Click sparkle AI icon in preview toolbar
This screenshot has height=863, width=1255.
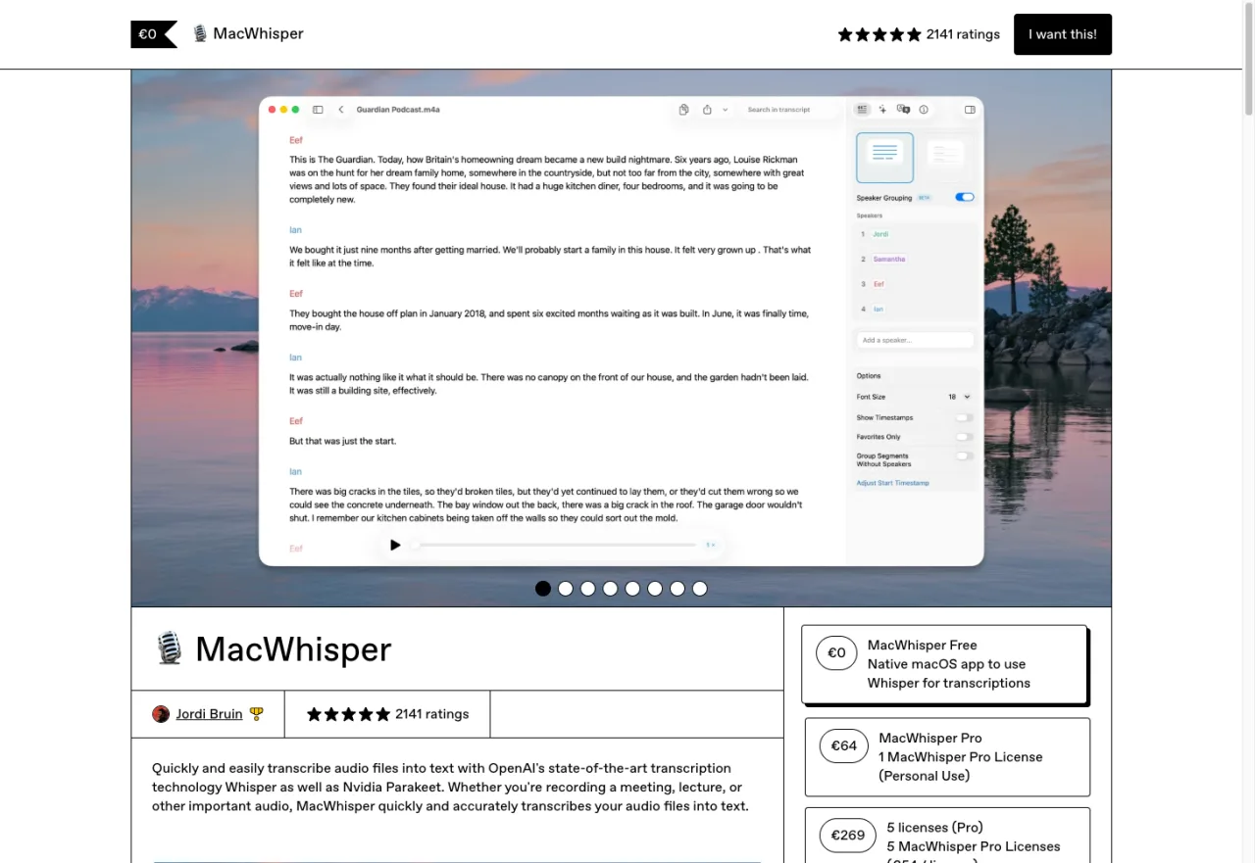click(882, 110)
